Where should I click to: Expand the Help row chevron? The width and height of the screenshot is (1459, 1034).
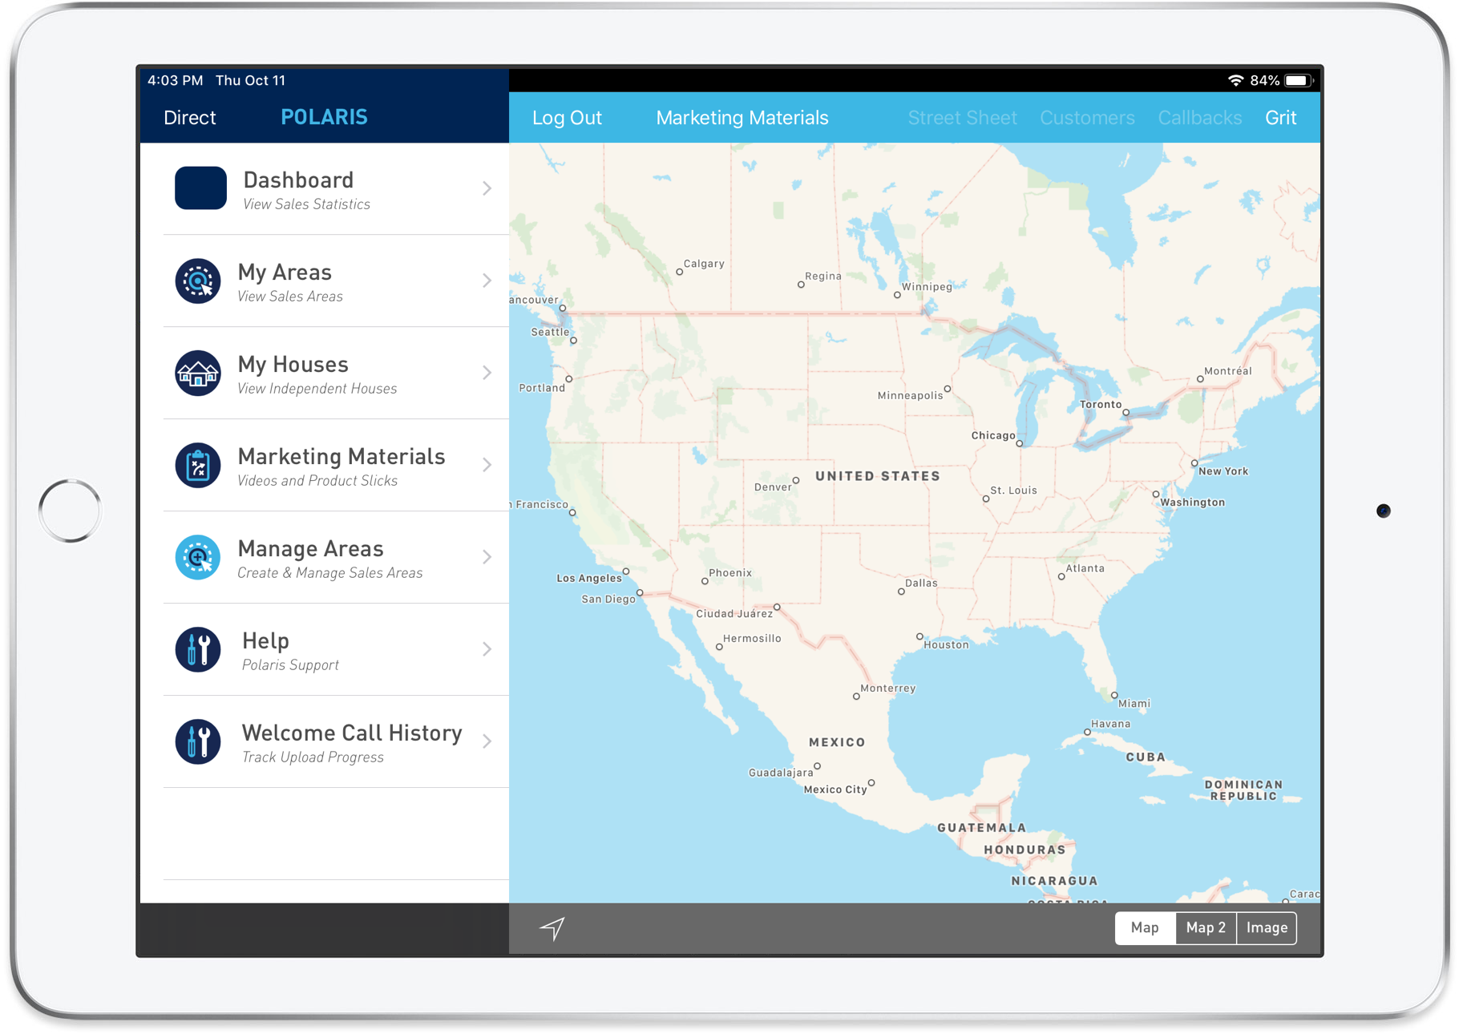point(487,650)
